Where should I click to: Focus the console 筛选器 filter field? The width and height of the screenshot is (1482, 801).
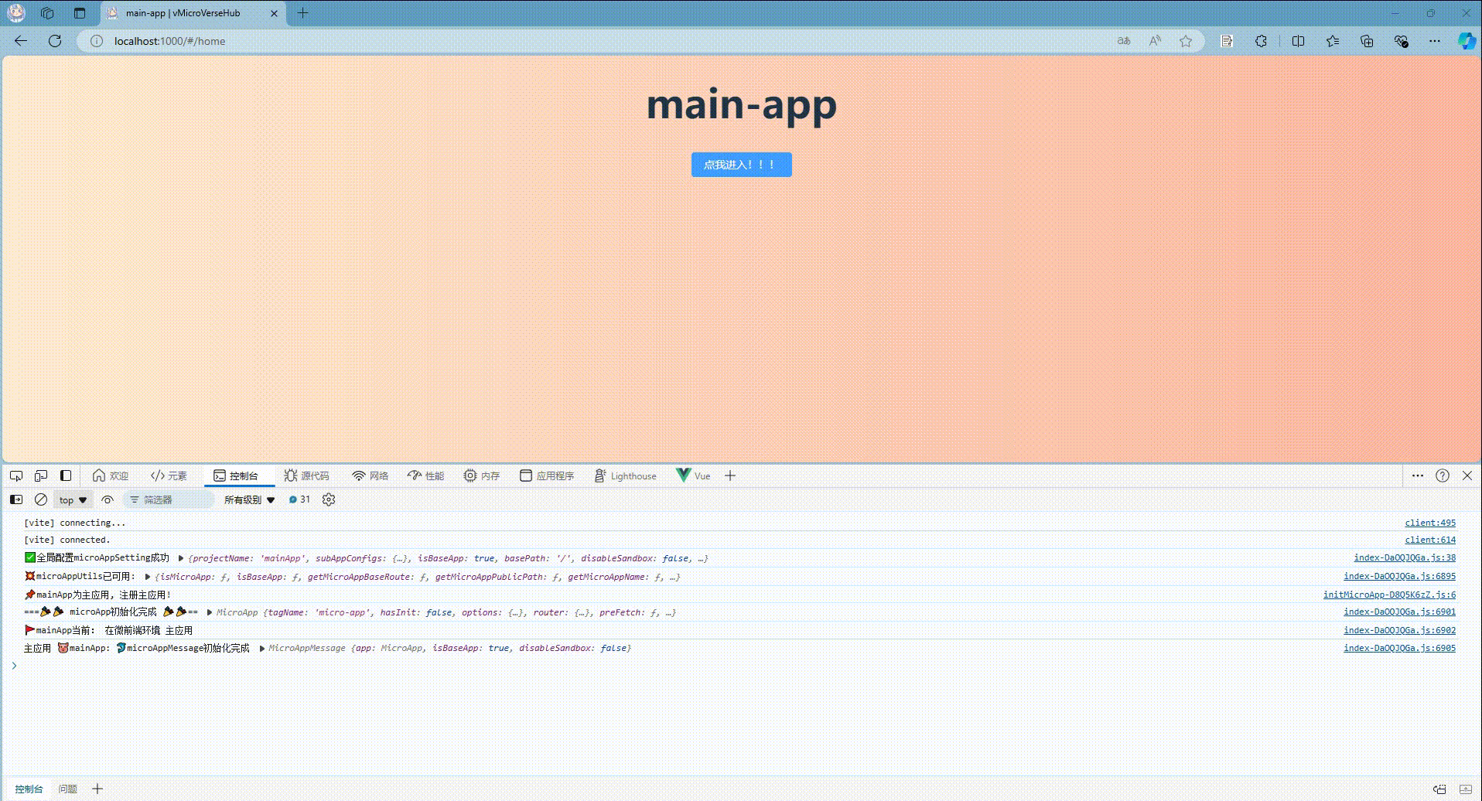coord(169,499)
